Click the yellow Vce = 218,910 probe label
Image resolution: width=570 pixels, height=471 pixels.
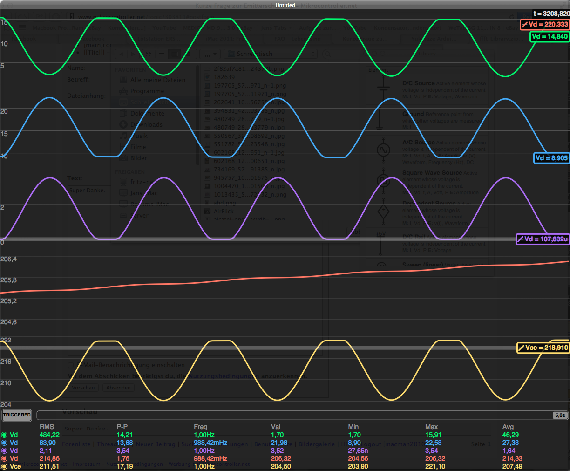click(x=543, y=348)
